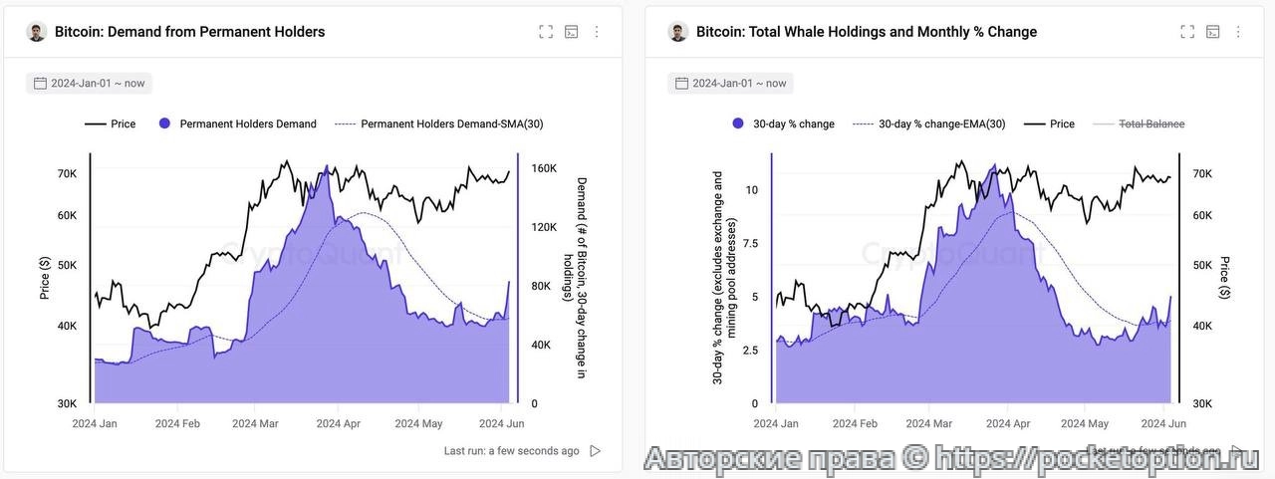Click author avatar beside Whale Holdings title
Image resolution: width=1275 pixels, height=479 pixels.
tap(678, 32)
